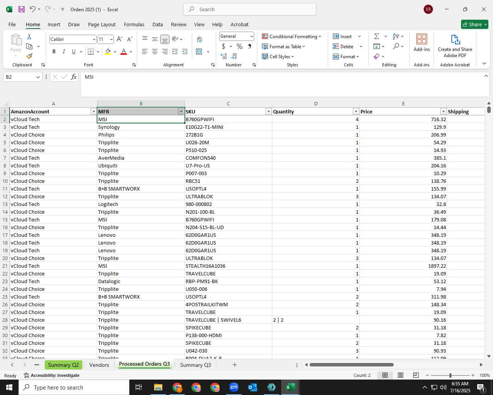Open the Data ribbon tab
The height and width of the screenshot is (395, 493).
(158, 24)
